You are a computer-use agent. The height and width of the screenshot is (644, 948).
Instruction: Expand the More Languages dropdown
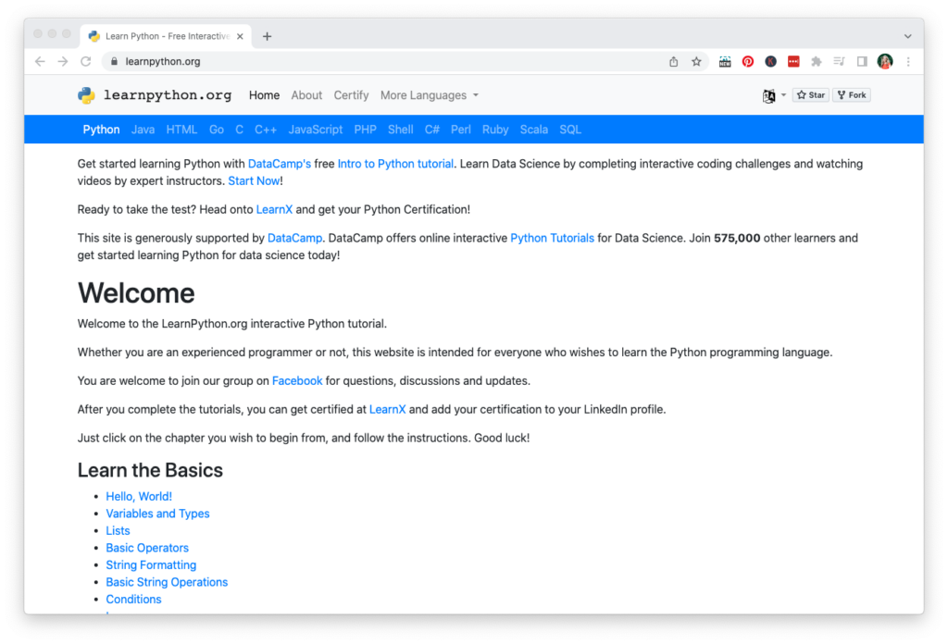pos(430,95)
